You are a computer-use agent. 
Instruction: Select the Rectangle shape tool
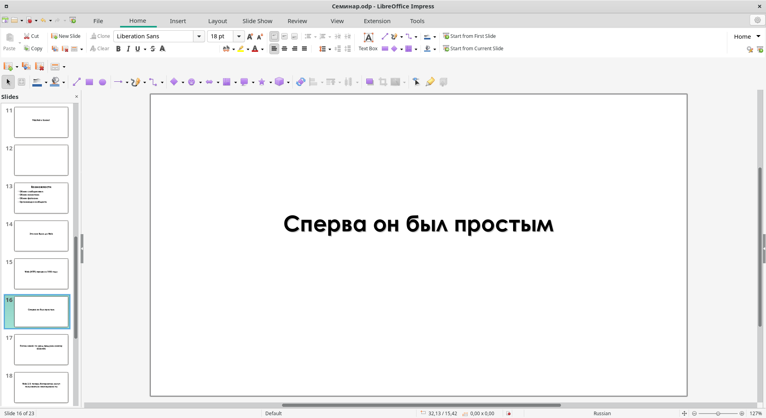coord(89,82)
